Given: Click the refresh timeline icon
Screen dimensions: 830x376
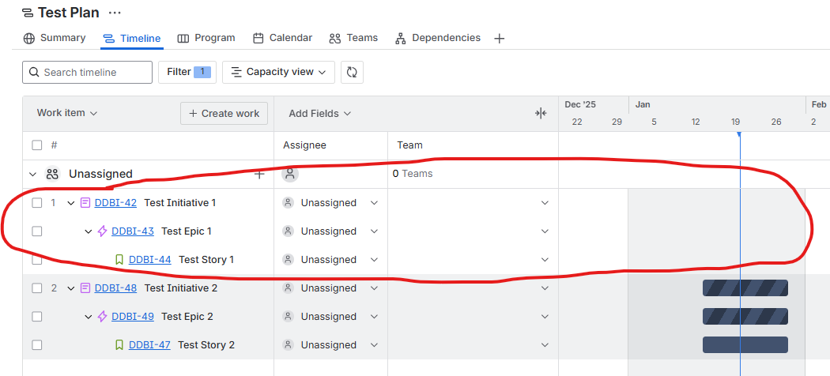Looking at the screenshot, I should 352,72.
